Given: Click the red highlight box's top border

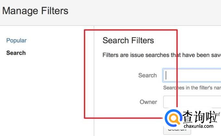Looking at the screenshot, I should pyautogui.click(x=130, y=30).
